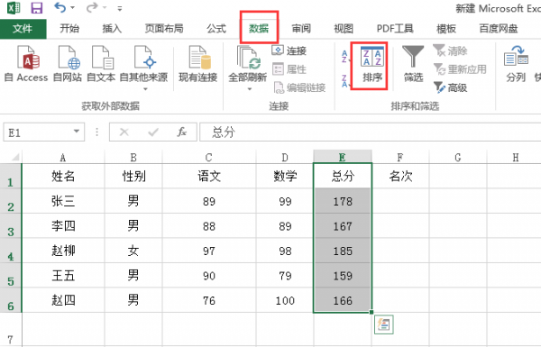Open 连接 connections button
The image size is (541, 347).
coord(289,50)
